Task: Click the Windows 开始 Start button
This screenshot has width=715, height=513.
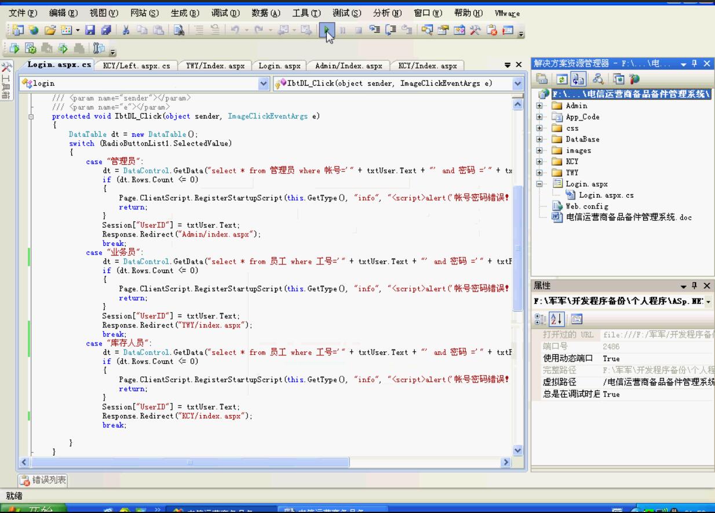Action: [x=33, y=510]
